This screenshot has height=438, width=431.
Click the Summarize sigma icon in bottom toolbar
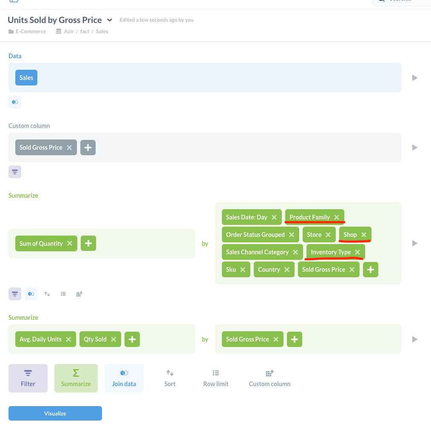click(76, 378)
